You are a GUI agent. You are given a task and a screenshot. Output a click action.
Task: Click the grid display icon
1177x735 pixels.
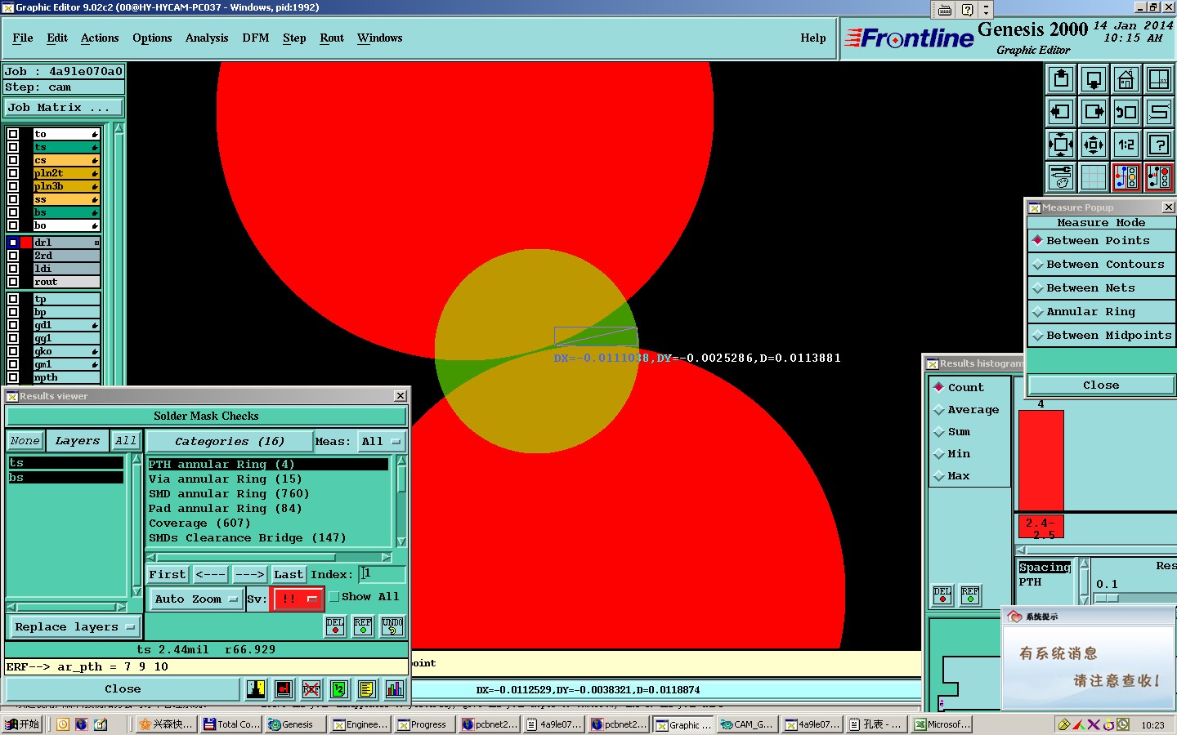point(1094,177)
